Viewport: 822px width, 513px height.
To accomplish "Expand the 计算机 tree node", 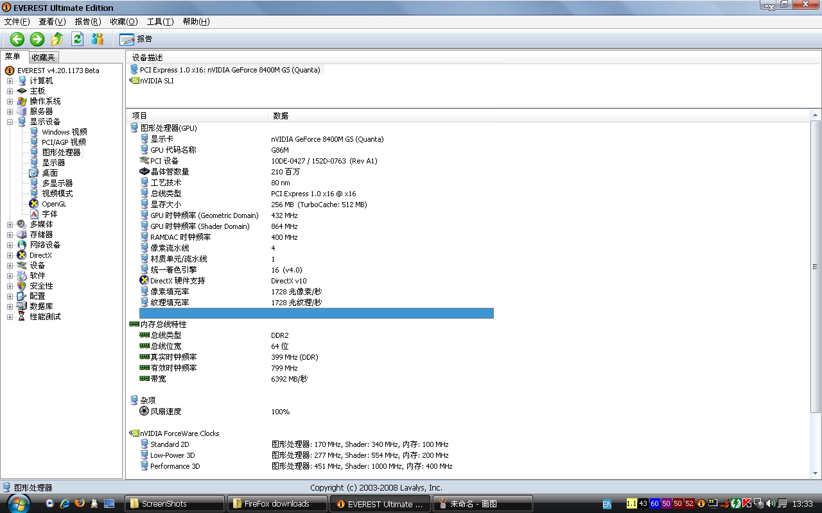I will tap(10, 81).
